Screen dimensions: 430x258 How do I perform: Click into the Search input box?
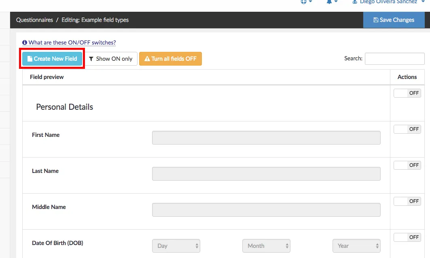pyautogui.click(x=394, y=59)
